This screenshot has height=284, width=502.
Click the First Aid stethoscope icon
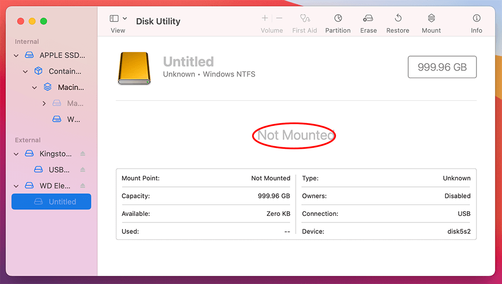[x=304, y=19]
